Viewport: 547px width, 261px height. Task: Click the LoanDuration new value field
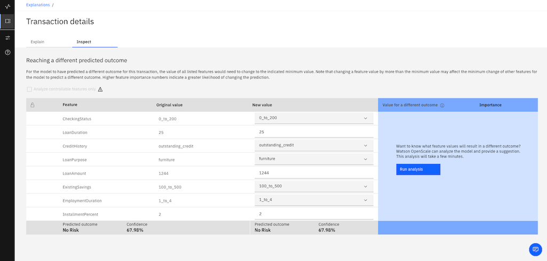tap(314, 132)
